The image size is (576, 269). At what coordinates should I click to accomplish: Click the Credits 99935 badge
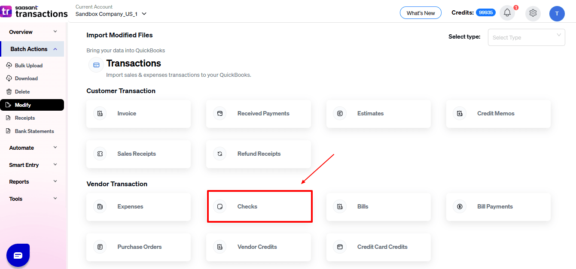click(x=485, y=13)
